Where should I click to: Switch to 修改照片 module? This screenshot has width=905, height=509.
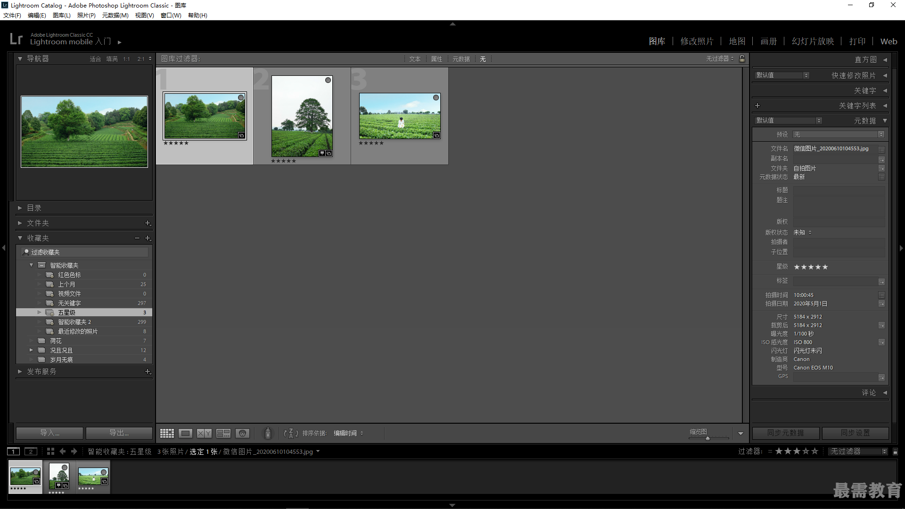click(697, 41)
